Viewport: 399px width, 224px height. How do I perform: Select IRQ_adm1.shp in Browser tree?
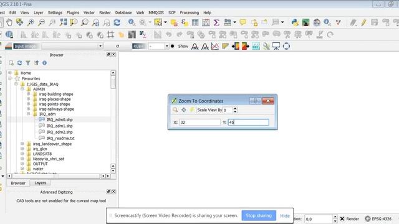(60, 126)
